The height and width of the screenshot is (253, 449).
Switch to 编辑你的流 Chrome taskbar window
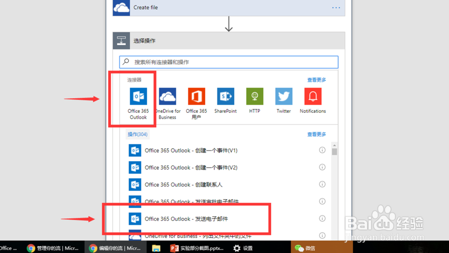pyautogui.click(x=115, y=248)
